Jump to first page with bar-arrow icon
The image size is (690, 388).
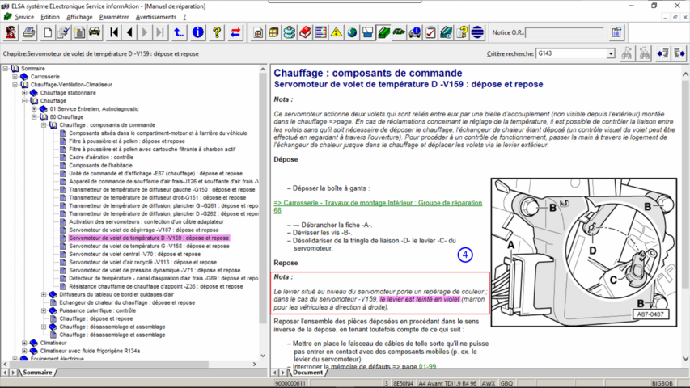pyautogui.click(x=114, y=32)
